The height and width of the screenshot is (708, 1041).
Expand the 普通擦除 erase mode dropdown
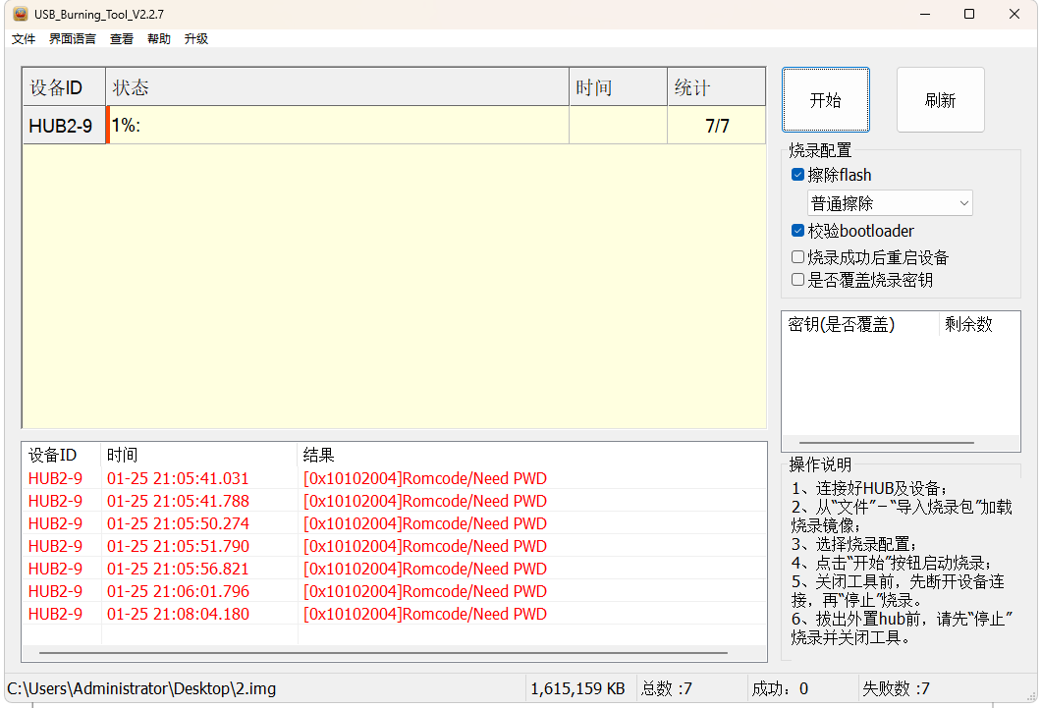point(890,203)
